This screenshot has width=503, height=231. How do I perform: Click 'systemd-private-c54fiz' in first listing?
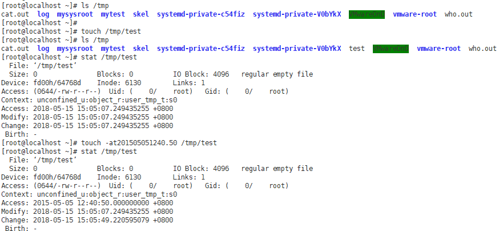pos(201,14)
